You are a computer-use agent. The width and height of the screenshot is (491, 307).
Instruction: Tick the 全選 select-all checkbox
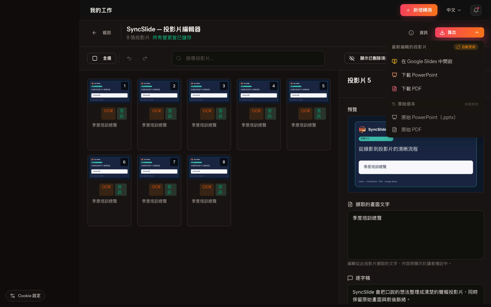coord(95,58)
